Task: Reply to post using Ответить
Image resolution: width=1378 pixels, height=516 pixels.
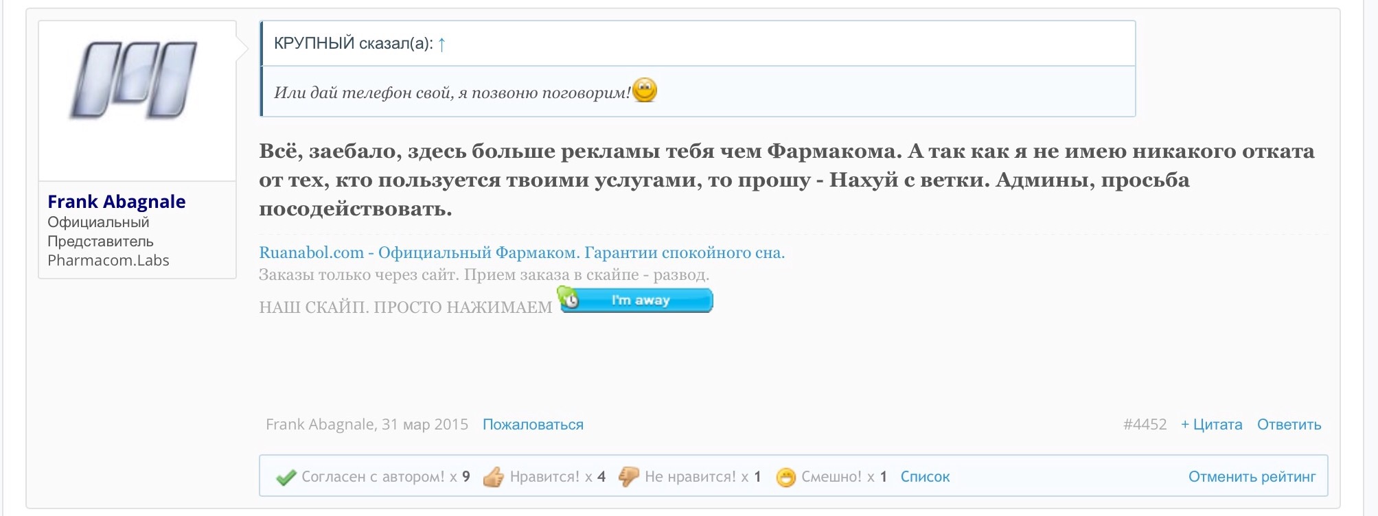Action: coord(1289,425)
